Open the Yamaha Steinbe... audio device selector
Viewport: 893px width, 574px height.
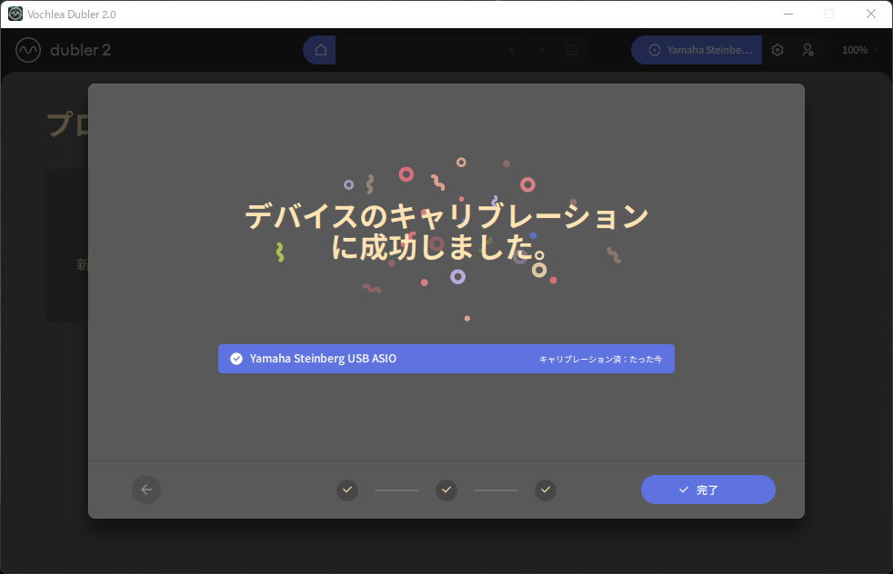pos(697,50)
